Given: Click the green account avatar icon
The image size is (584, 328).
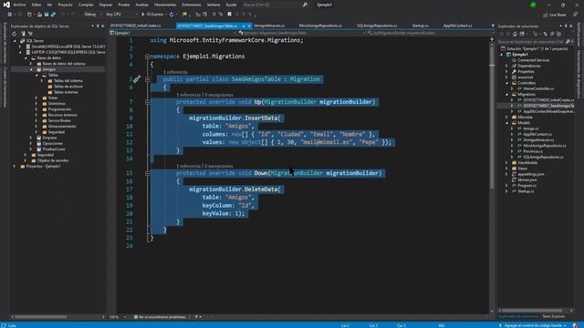Looking at the screenshot, I should 533,5.
